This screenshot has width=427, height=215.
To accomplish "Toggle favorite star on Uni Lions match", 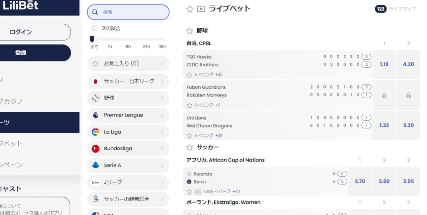I will [x=189, y=135].
